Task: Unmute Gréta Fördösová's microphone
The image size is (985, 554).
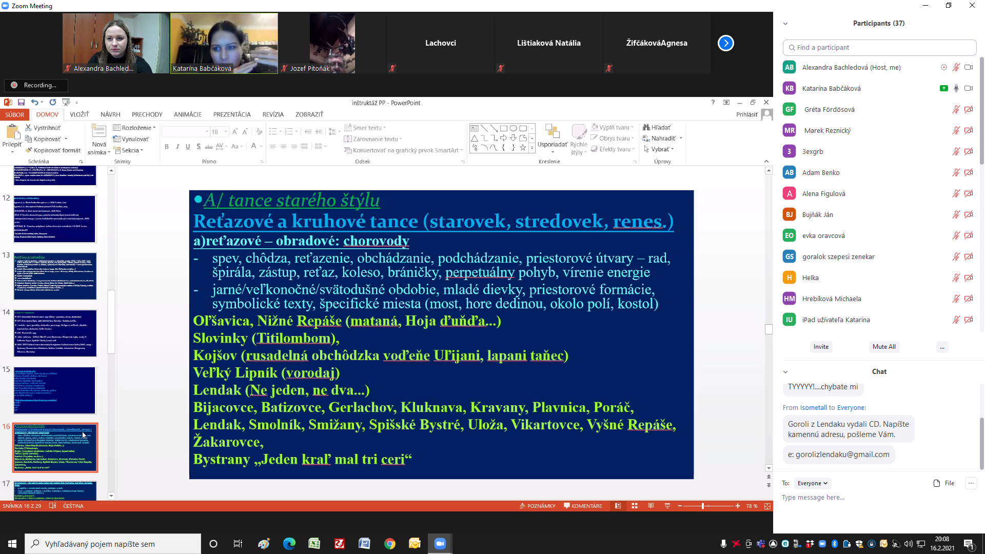Action: coord(956,109)
